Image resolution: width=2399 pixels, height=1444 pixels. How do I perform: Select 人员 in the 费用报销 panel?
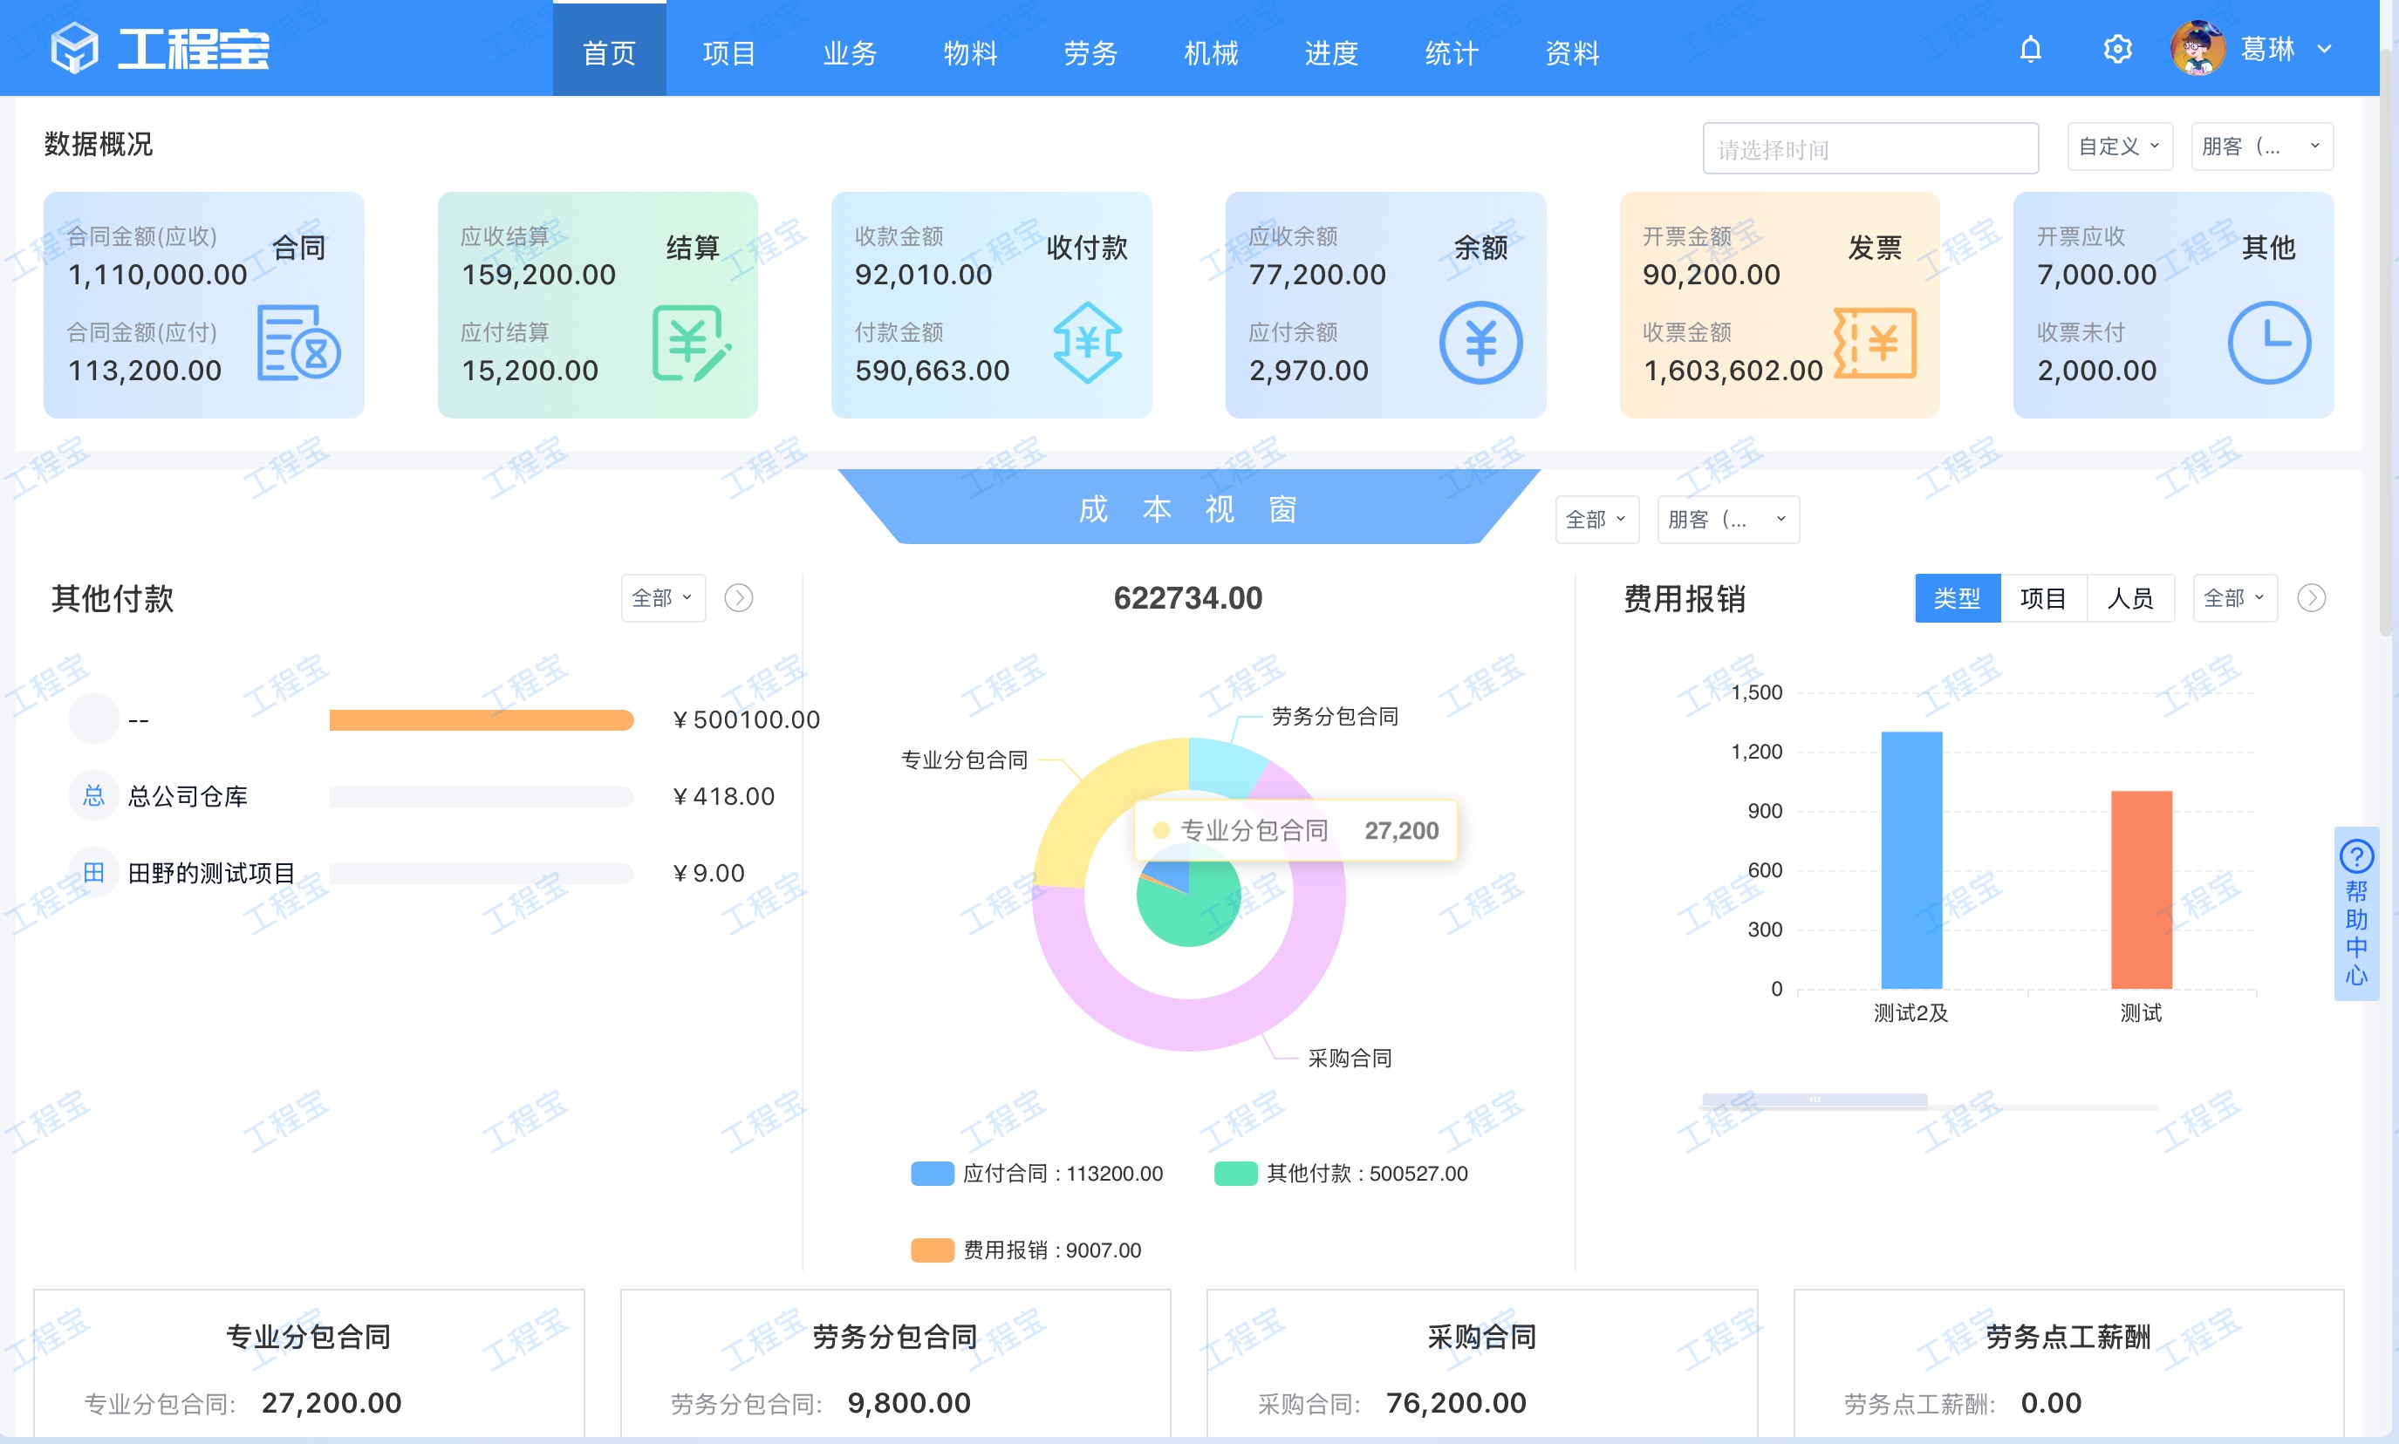(2131, 597)
